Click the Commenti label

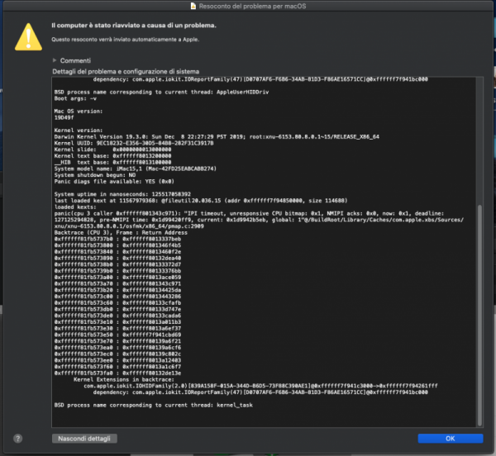click(75, 60)
